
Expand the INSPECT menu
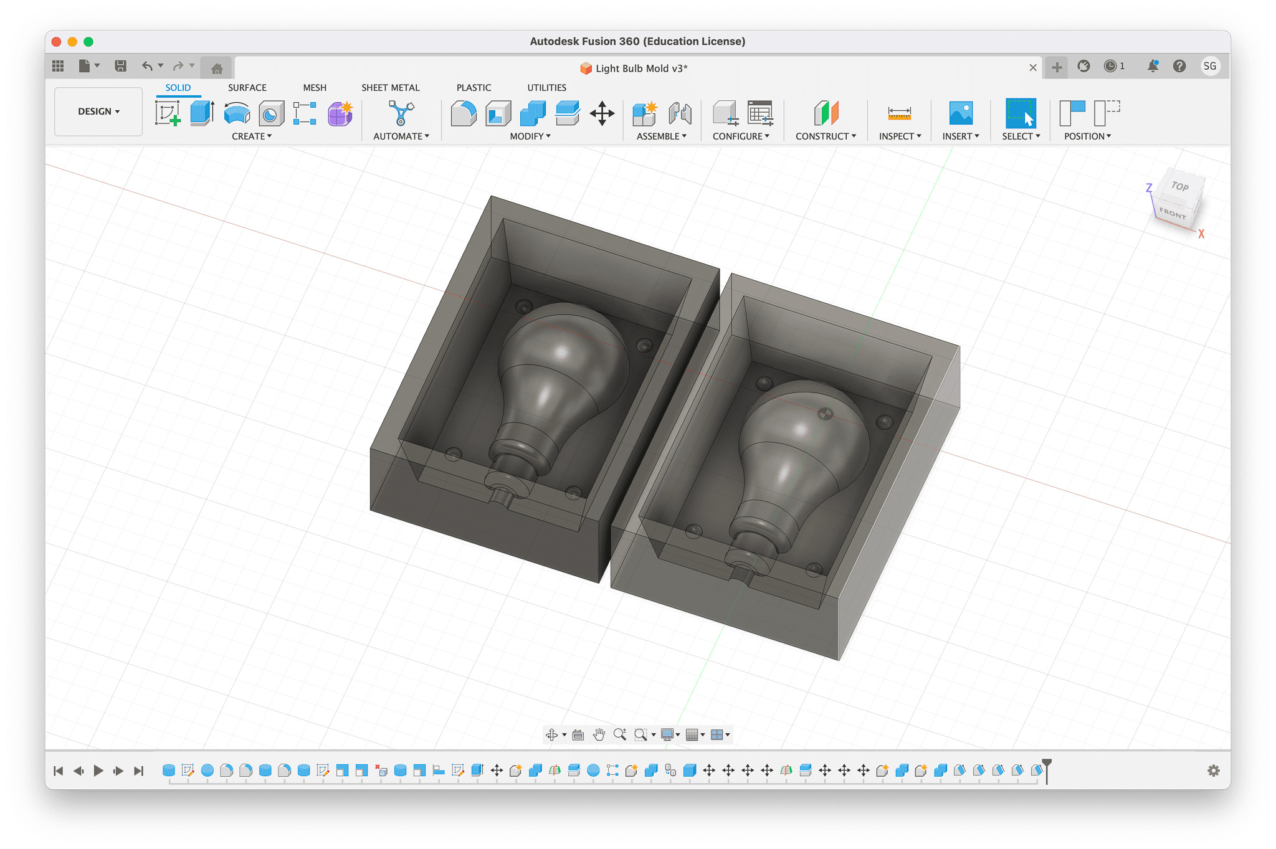pyautogui.click(x=900, y=136)
